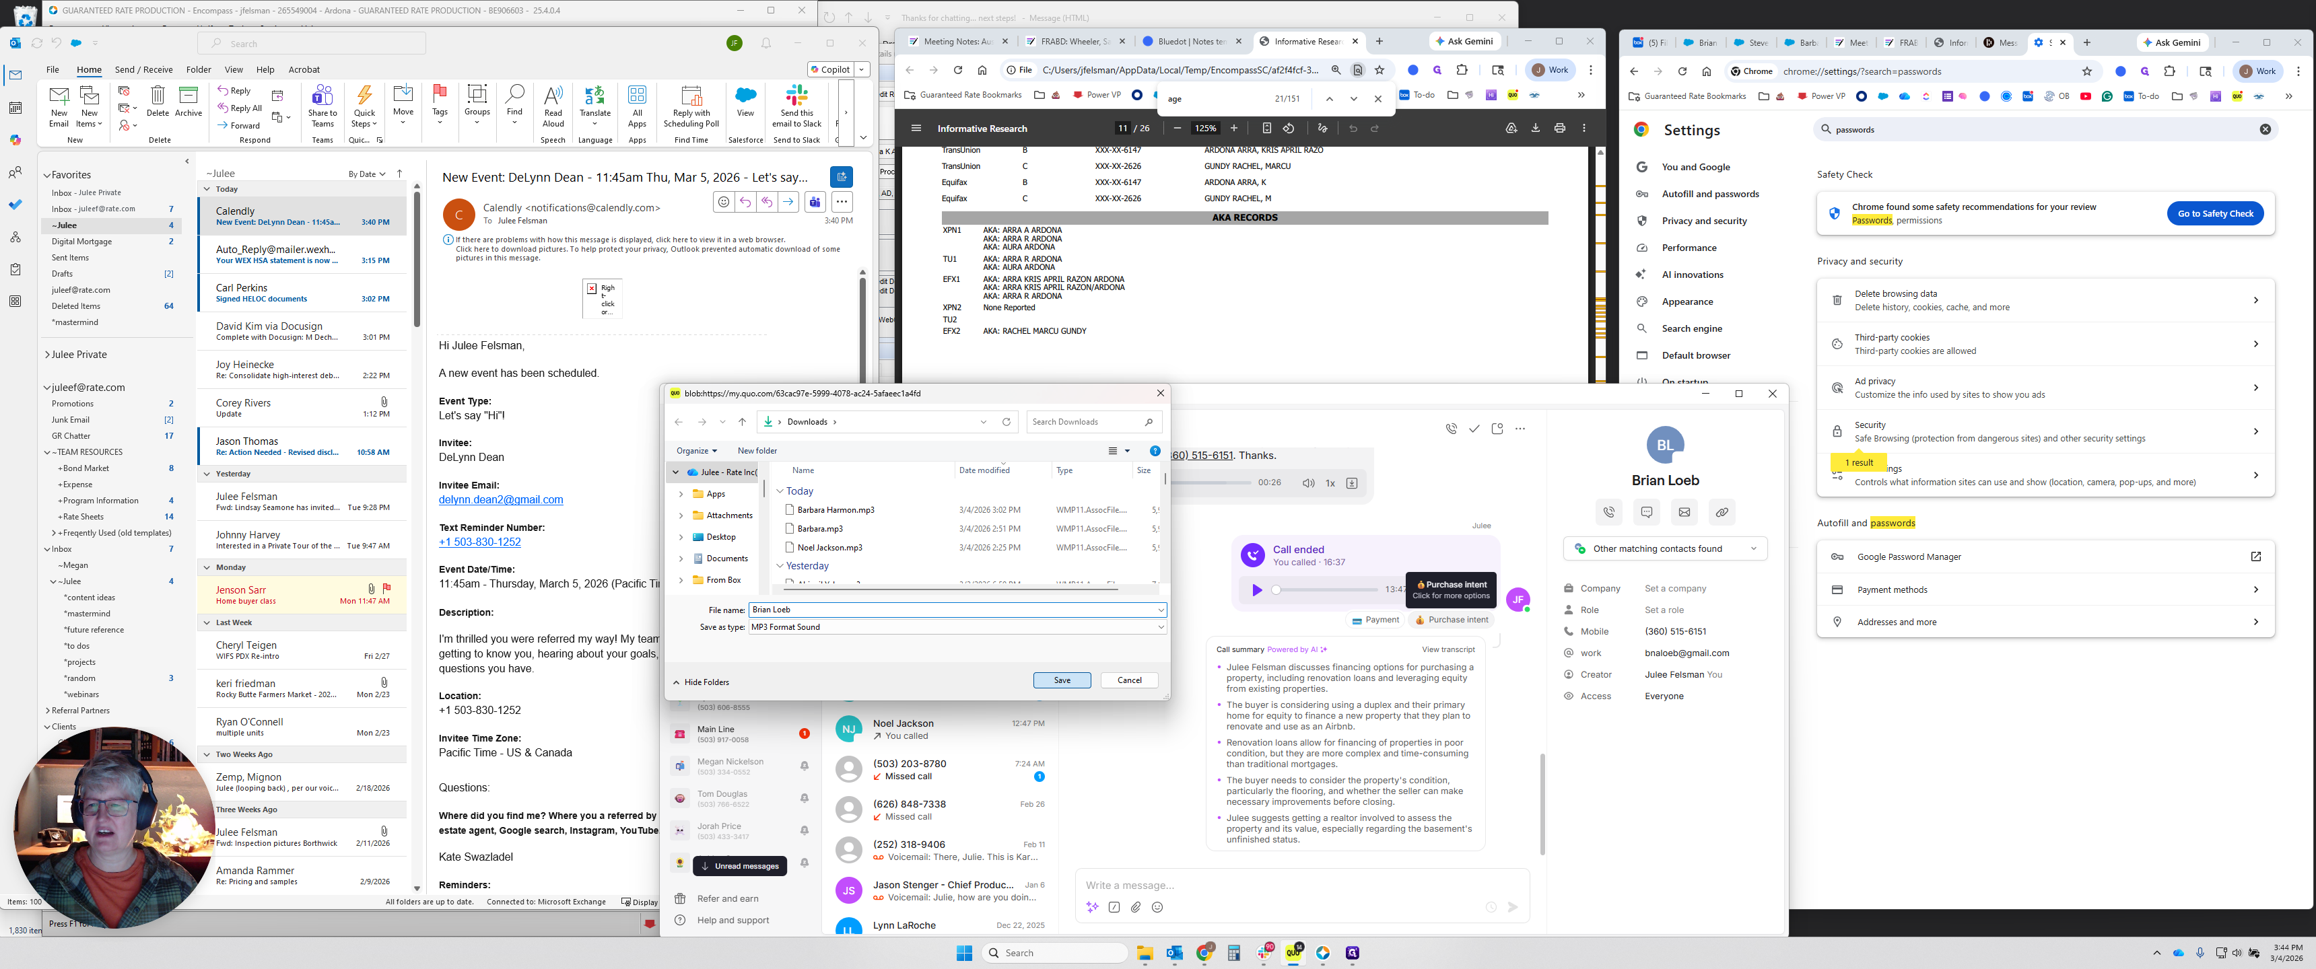Viewport: 2316px width, 969px height.
Task: Click Go to Safety Check button
Action: click(2214, 214)
